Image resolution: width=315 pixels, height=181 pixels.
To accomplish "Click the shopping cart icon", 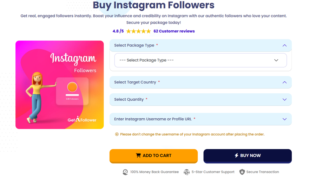I will click(138, 155).
